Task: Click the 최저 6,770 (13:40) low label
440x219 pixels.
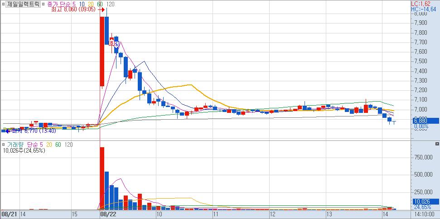Action: pyautogui.click(x=34, y=130)
